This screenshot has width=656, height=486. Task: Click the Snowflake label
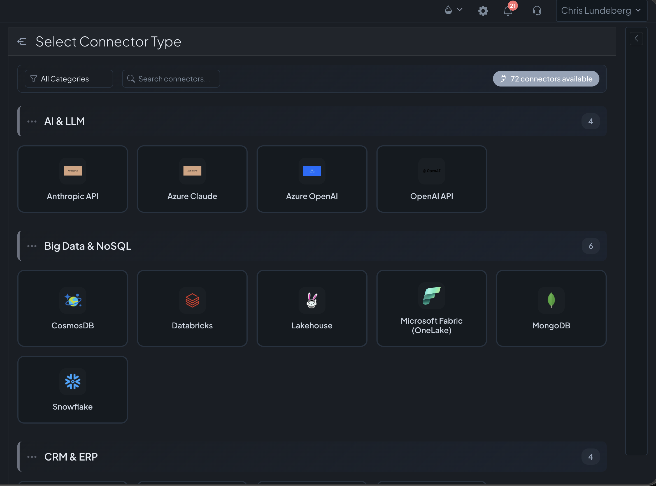(73, 407)
